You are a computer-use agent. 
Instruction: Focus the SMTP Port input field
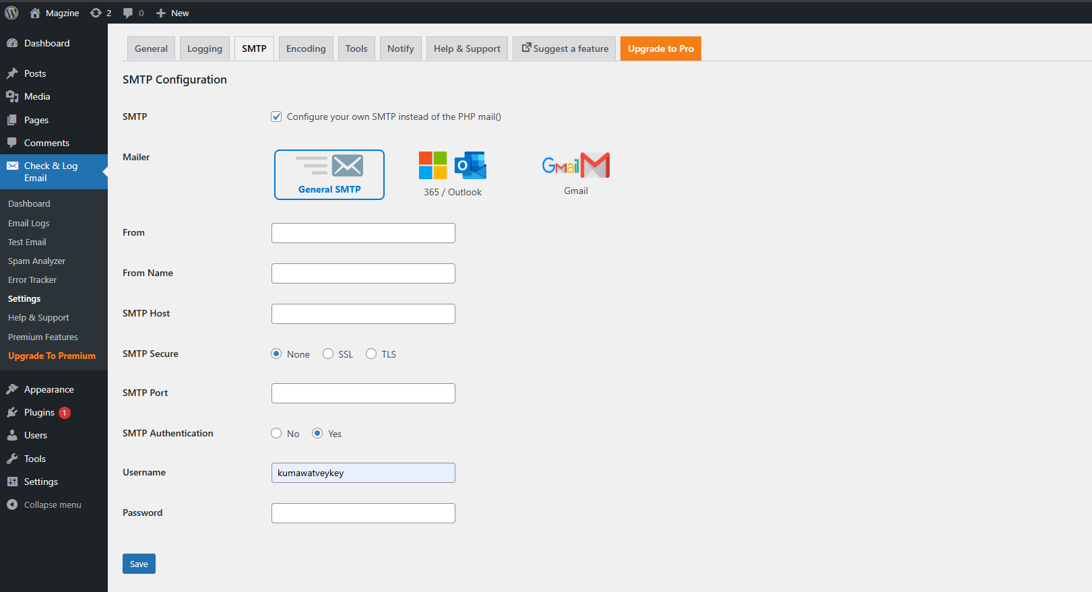(x=363, y=393)
